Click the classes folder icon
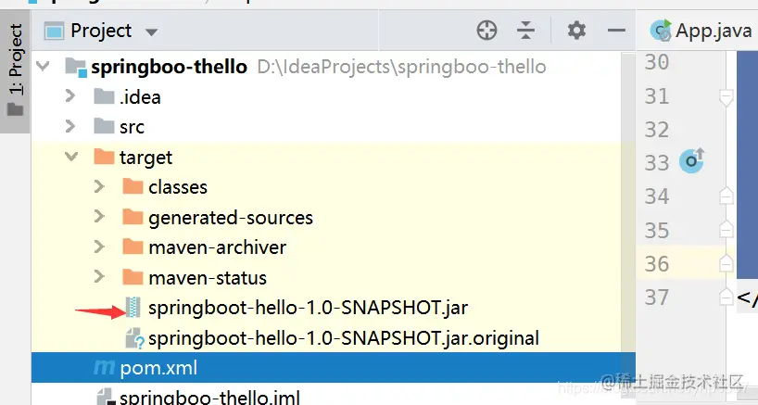 [133, 186]
